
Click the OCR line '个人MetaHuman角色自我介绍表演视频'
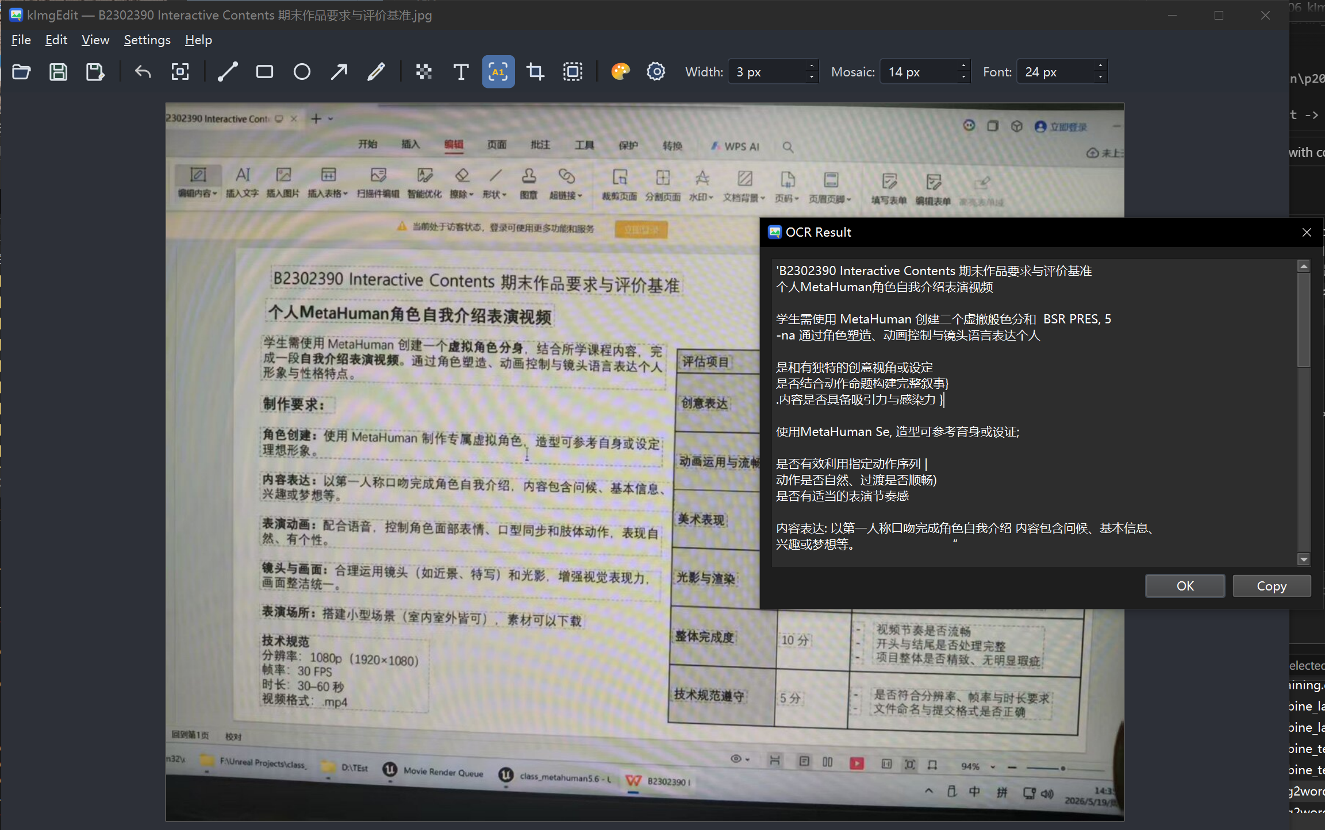884,287
